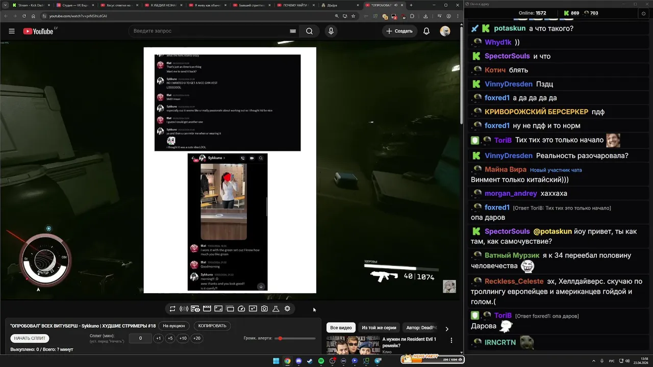Click username potaskun in chat
653x367 pixels.
(x=510, y=29)
